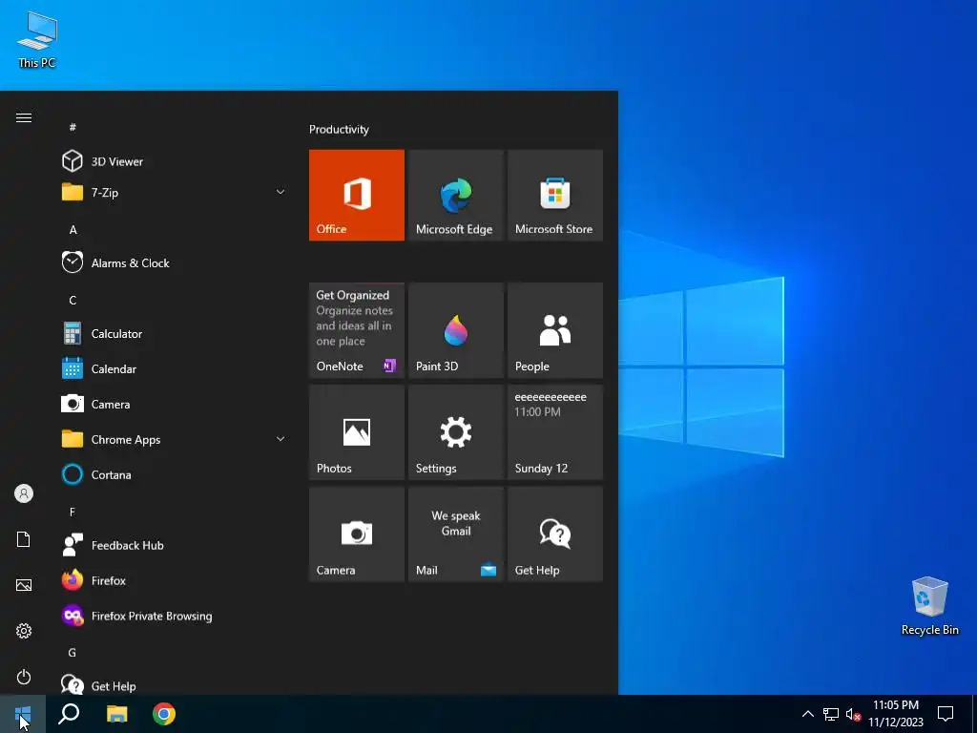Open the calendar tile showing Sunday 12
The width and height of the screenshot is (977, 733).
pos(555,432)
